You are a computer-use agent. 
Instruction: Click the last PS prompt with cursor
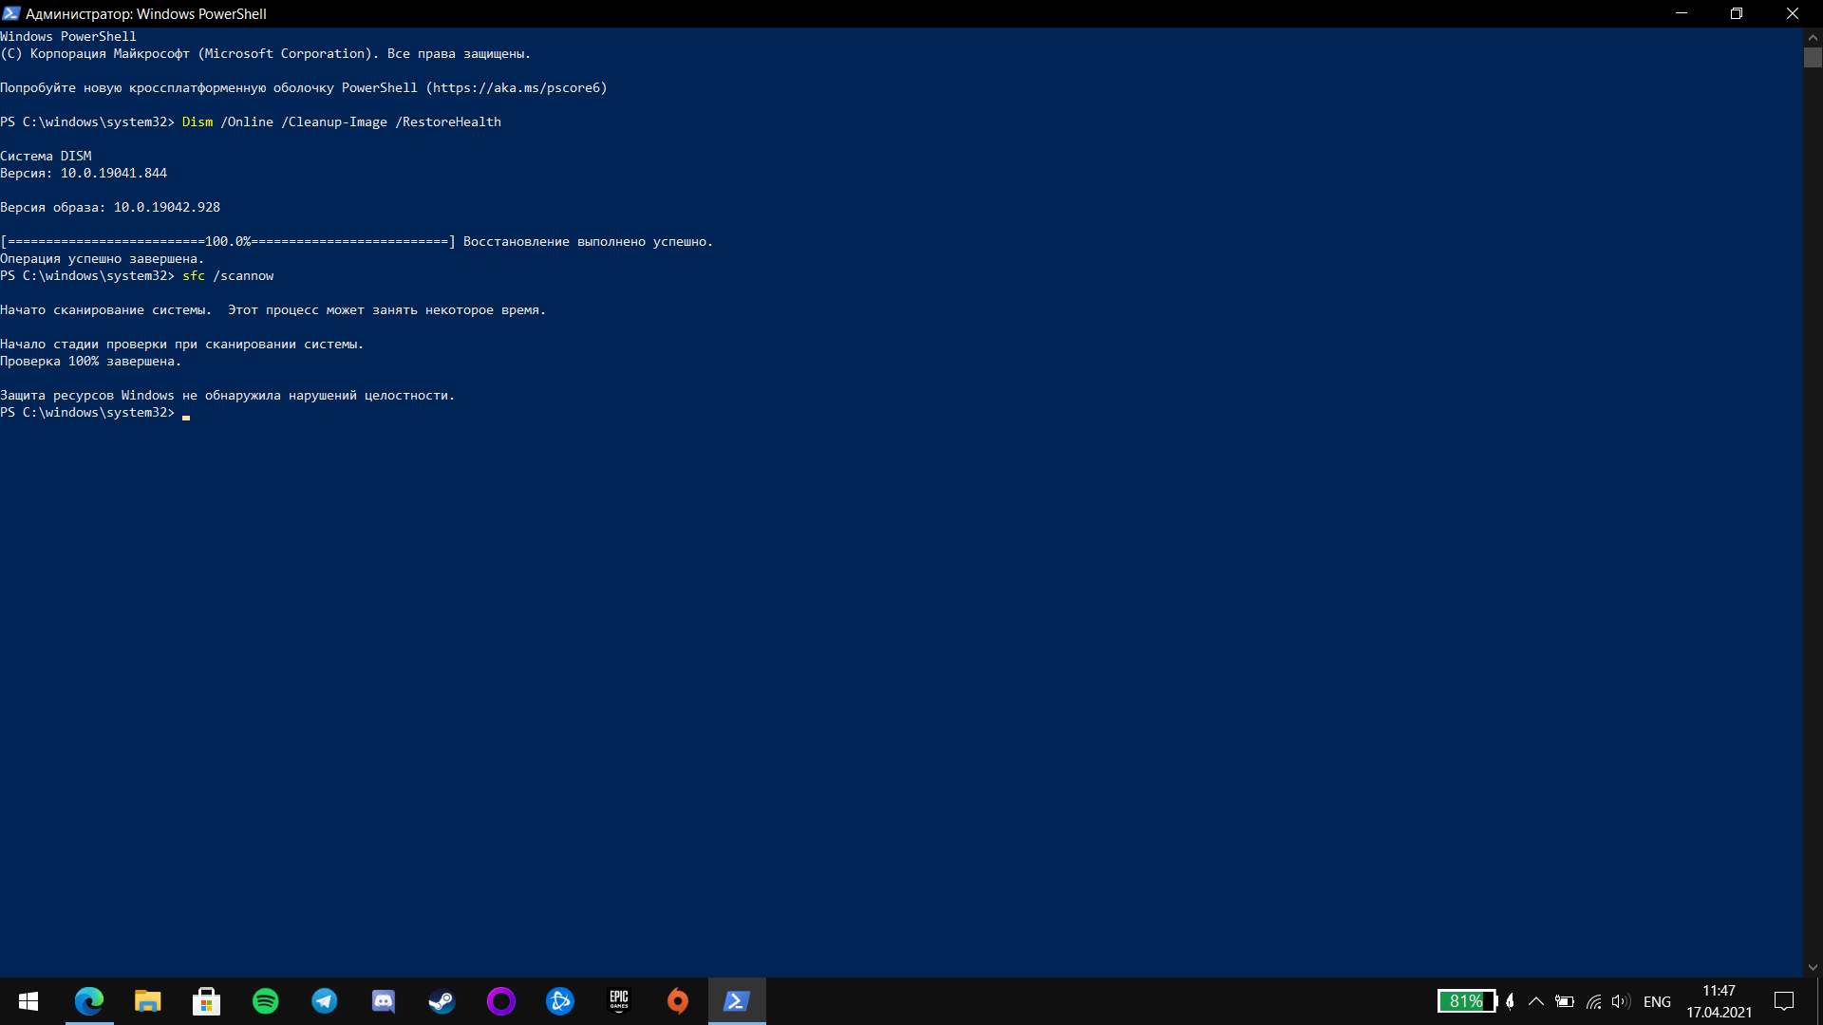tap(95, 412)
